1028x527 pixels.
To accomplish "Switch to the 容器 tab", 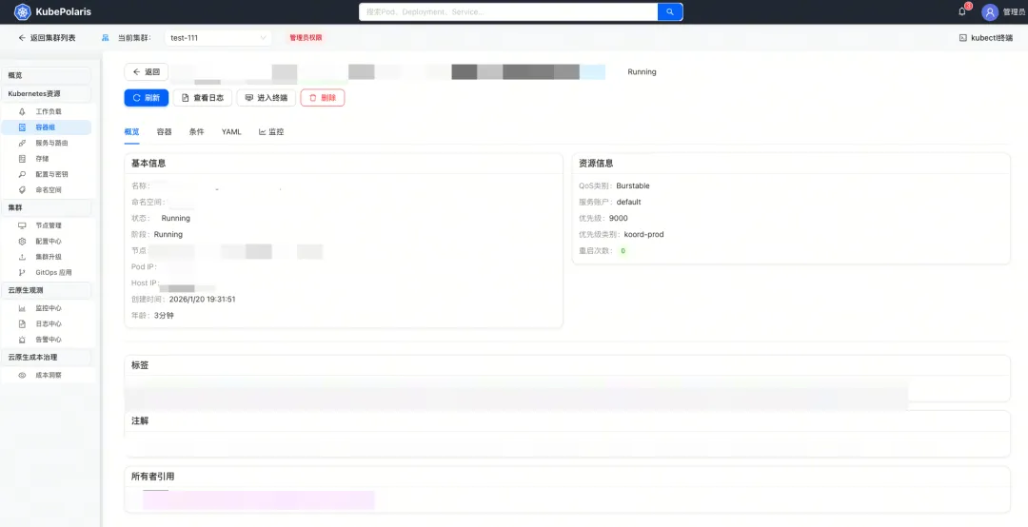I will [x=164, y=131].
